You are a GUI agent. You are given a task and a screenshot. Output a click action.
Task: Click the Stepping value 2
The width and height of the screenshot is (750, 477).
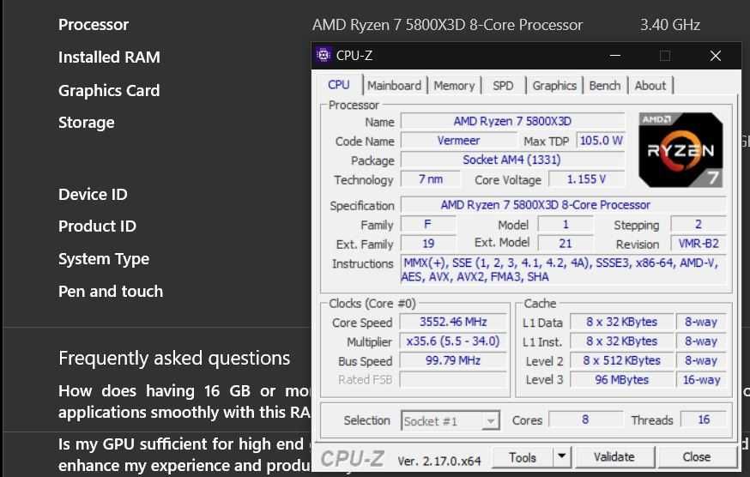[699, 225]
